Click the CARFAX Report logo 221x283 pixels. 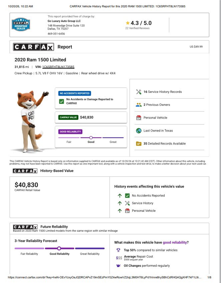coord(33,47)
